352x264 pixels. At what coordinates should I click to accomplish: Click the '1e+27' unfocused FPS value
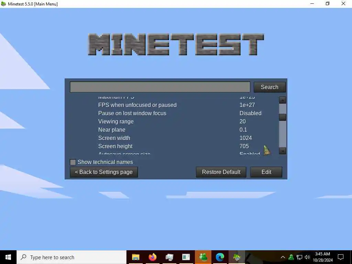pos(247,105)
